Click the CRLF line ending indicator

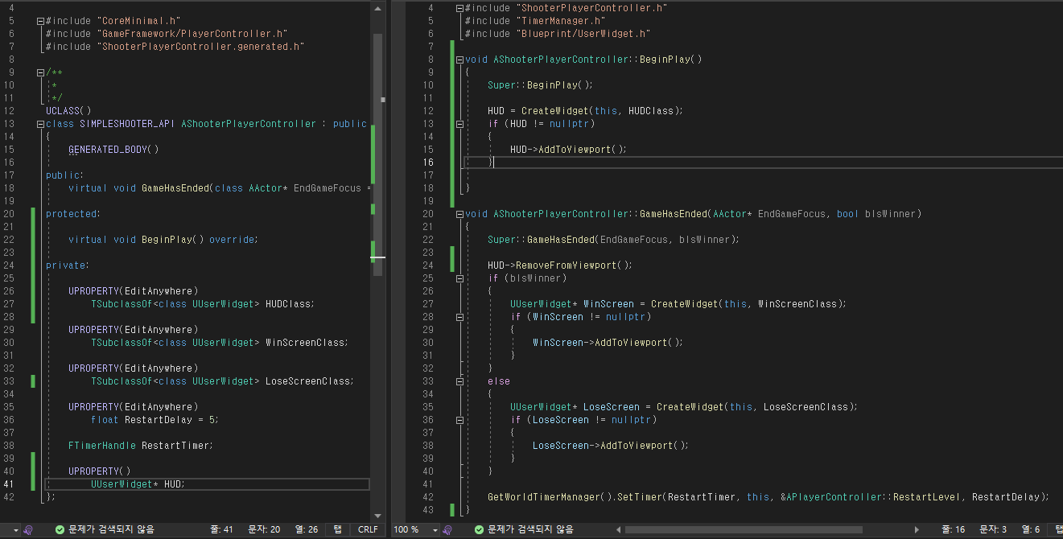tap(368, 529)
